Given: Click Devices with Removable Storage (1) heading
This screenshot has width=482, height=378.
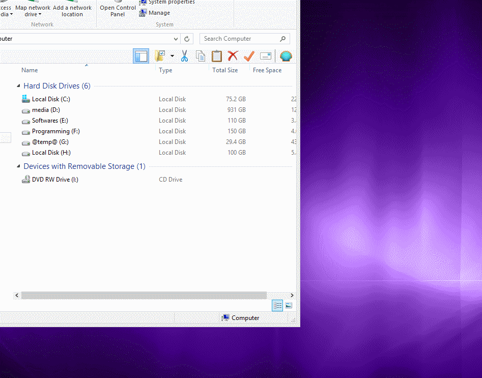Looking at the screenshot, I should [x=84, y=166].
